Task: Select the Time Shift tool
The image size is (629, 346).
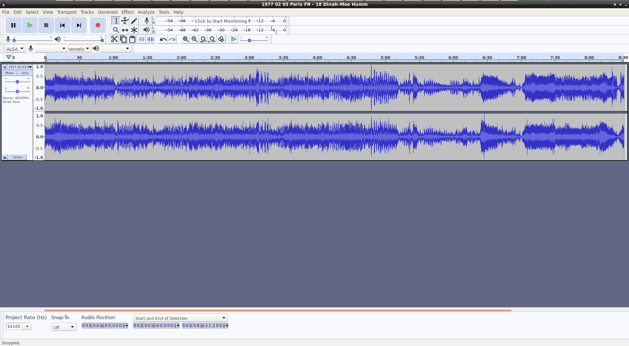Action: point(125,30)
